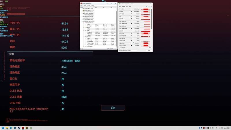Screen dimensions: 231x130
Task: Collapse the Temperatures group in HWMonitor
Action: point(84,23)
